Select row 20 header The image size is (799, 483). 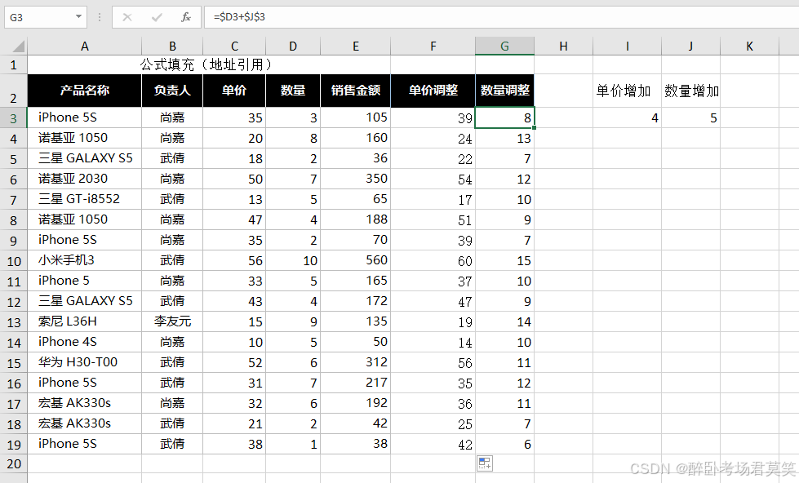[14, 463]
